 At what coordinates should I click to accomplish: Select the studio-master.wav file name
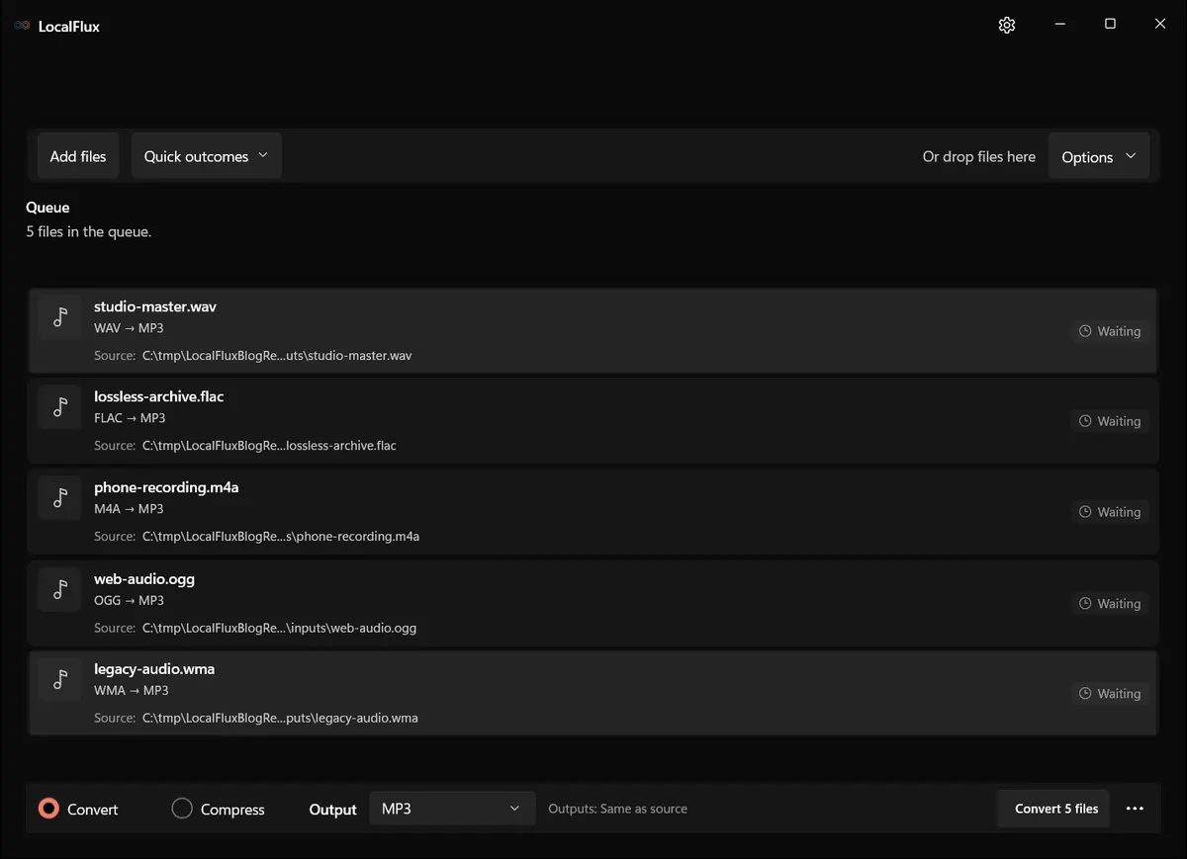pos(155,306)
